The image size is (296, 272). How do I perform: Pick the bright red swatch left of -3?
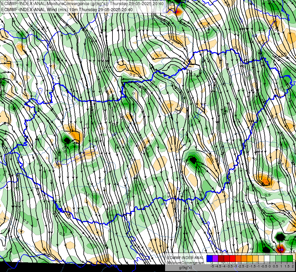pos(233,258)
